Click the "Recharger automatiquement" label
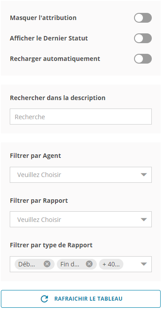Image resolution: width=162 pixels, height=310 pixels. click(55, 59)
